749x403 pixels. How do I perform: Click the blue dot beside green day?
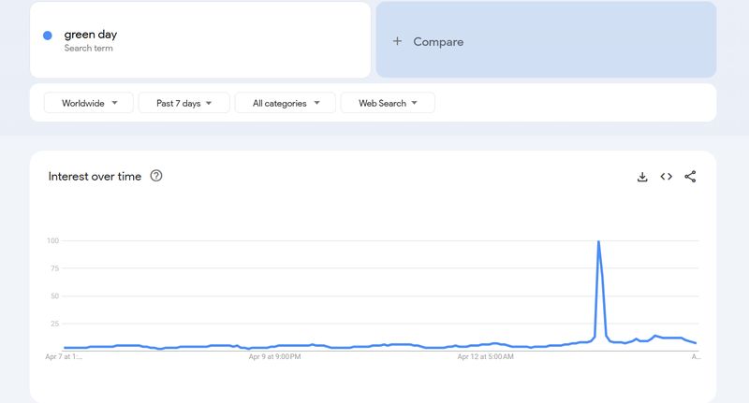(x=48, y=36)
